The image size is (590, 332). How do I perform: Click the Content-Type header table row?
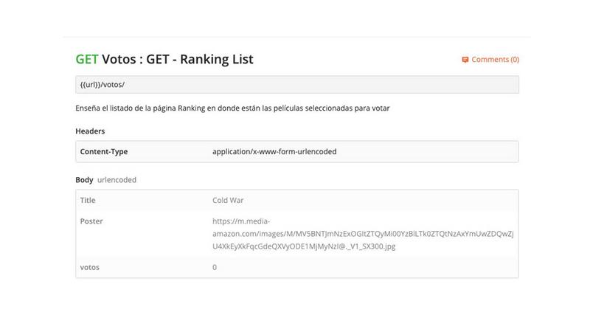[x=297, y=152]
